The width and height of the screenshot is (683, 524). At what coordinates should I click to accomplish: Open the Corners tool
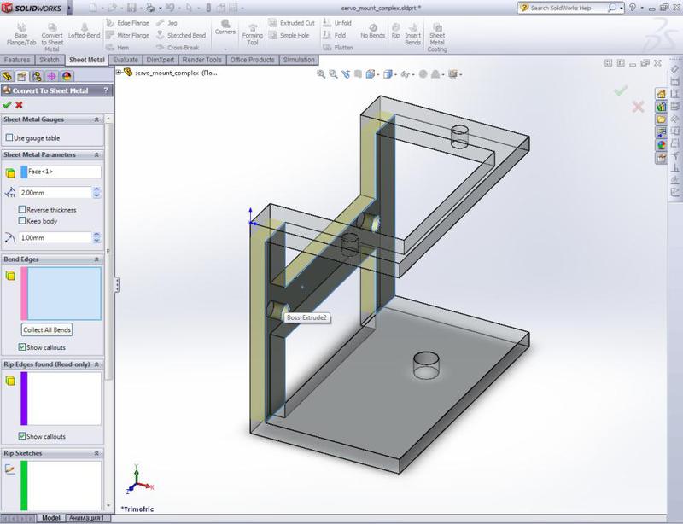click(x=225, y=27)
